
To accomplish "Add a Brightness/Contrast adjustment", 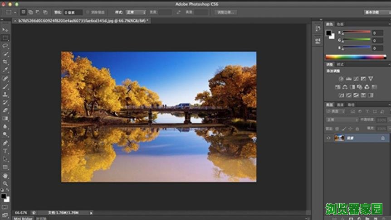I will click(341, 79).
